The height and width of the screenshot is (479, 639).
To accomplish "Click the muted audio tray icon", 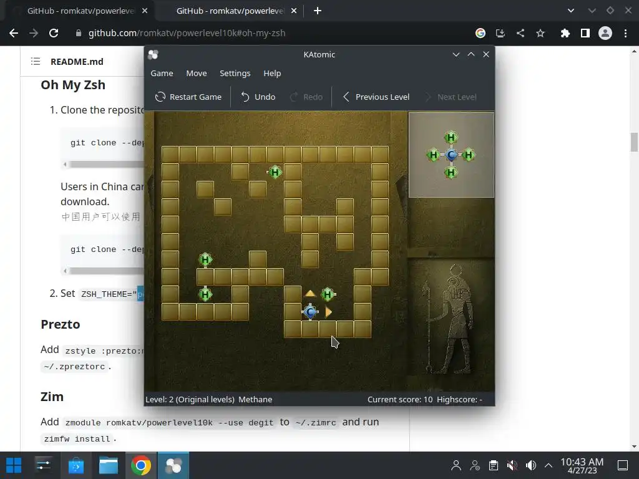I will click(x=512, y=465).
